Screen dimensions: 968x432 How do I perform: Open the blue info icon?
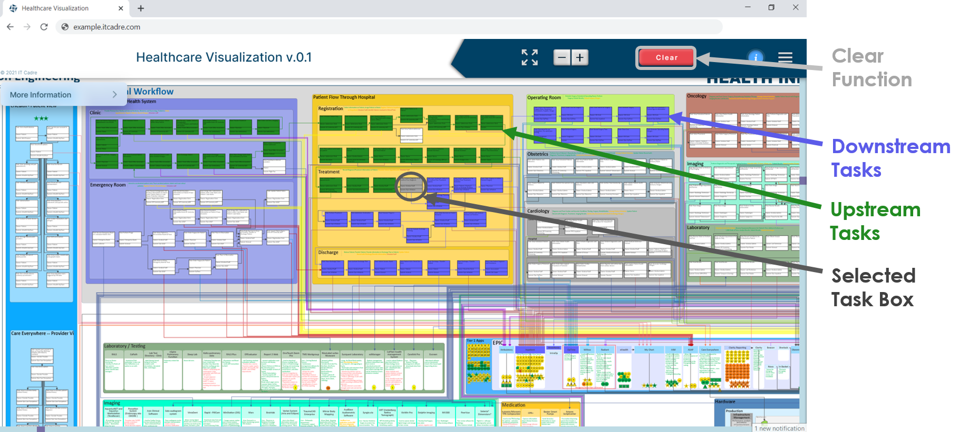(756, 57)
